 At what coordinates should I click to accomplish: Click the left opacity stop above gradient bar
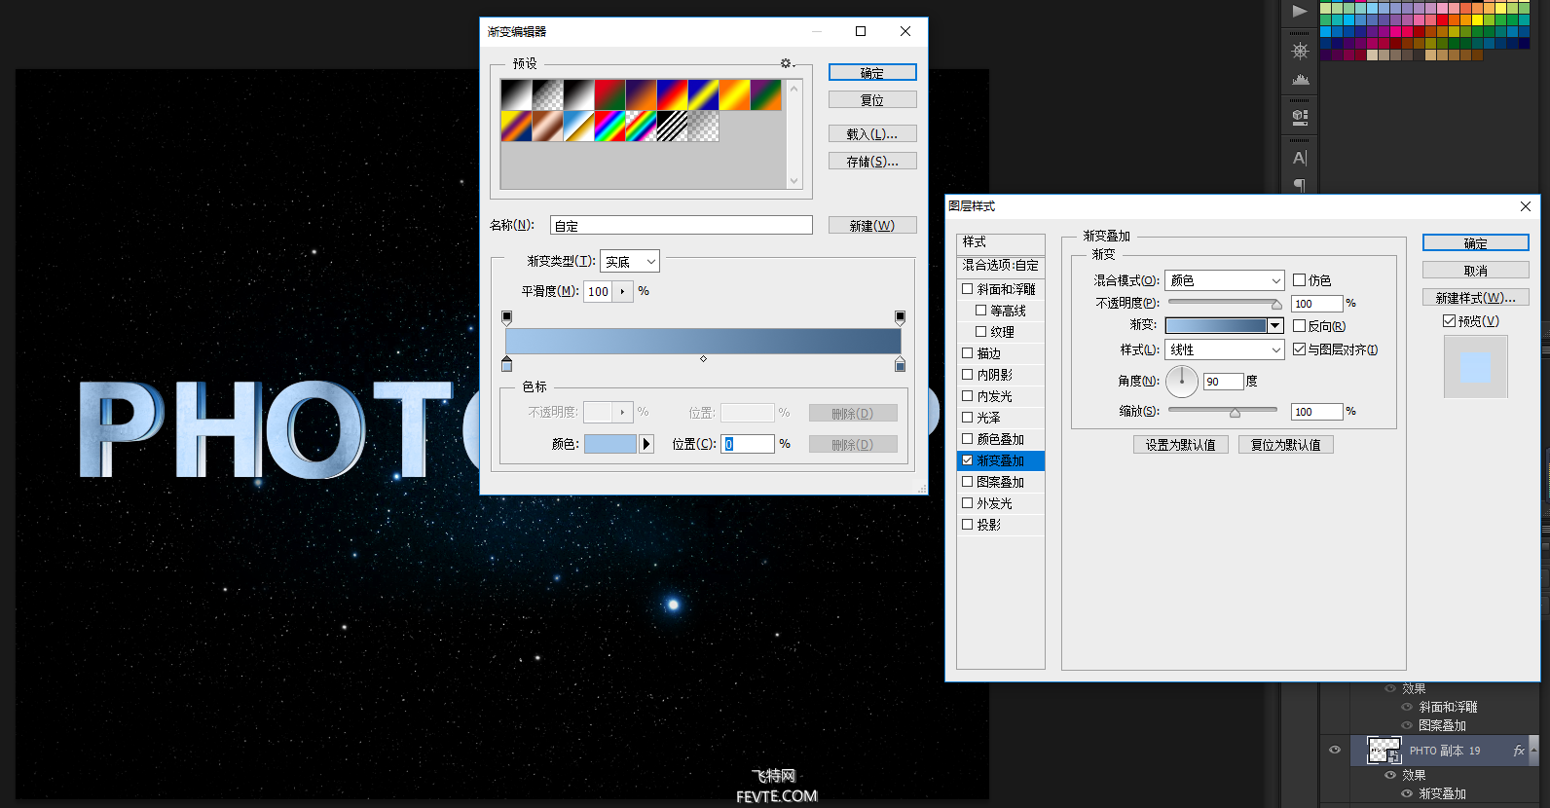click(506, 317)
